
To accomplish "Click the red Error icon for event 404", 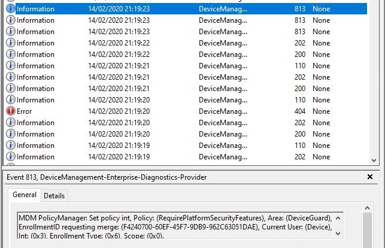I will (x=11, y=111).
